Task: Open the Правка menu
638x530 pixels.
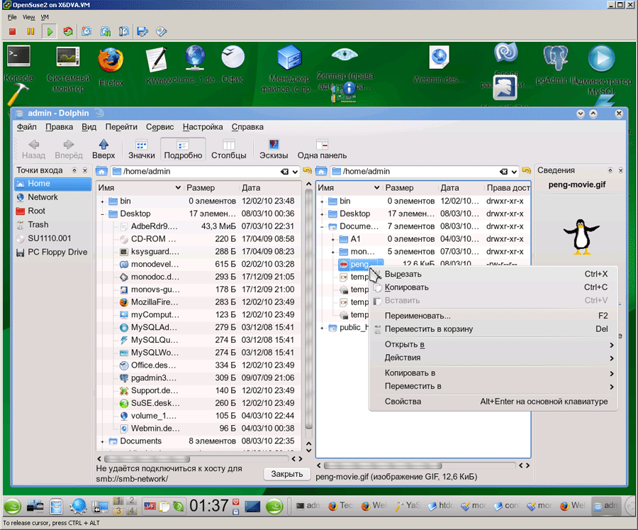Action: point(59,127)
